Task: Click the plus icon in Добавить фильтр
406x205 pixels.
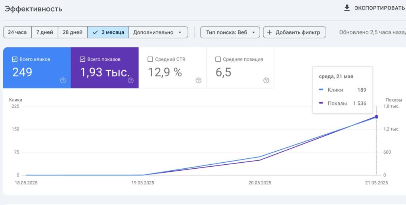Action: [x=269, y=32]
